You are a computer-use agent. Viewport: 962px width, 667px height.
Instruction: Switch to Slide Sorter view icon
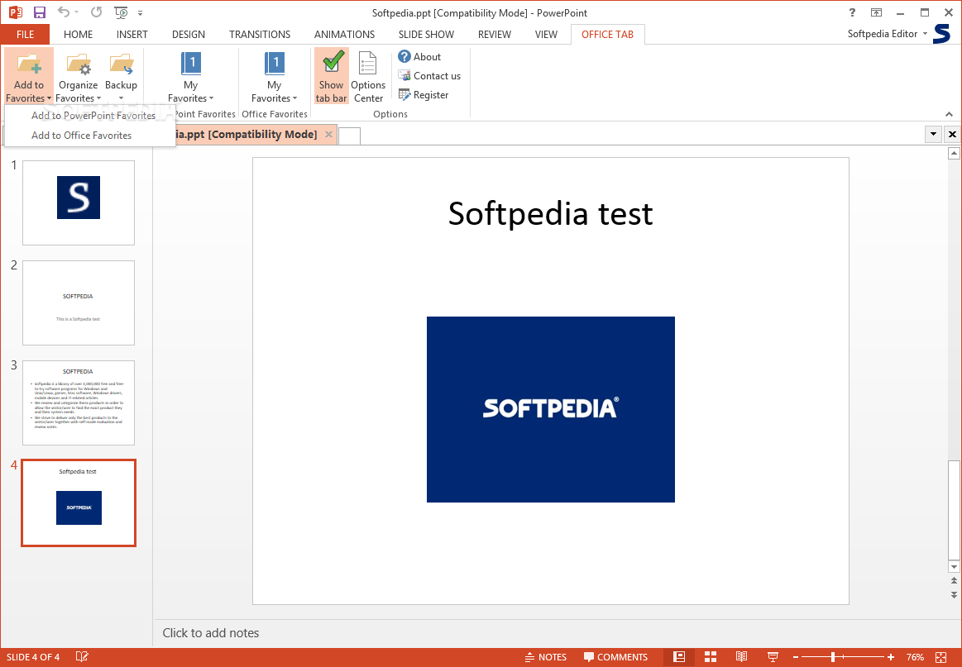(x=711, y=656)
